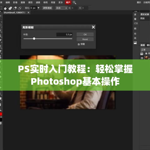Open the 選取 menu
The width and height of the screenshot is (150, 150).
pos(30,2)
